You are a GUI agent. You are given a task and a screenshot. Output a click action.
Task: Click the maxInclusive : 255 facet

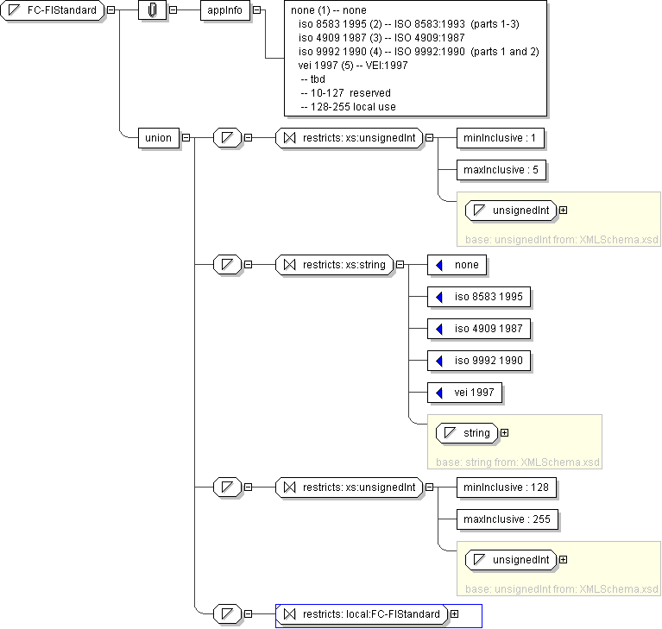coord(507,519)
